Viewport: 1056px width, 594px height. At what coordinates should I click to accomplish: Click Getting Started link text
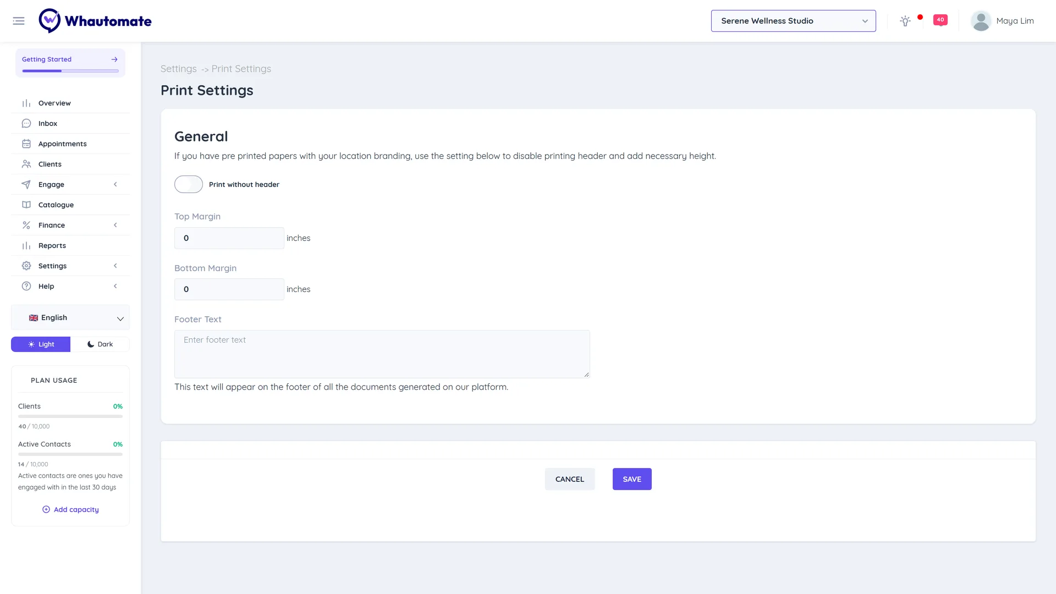[47, 59]
